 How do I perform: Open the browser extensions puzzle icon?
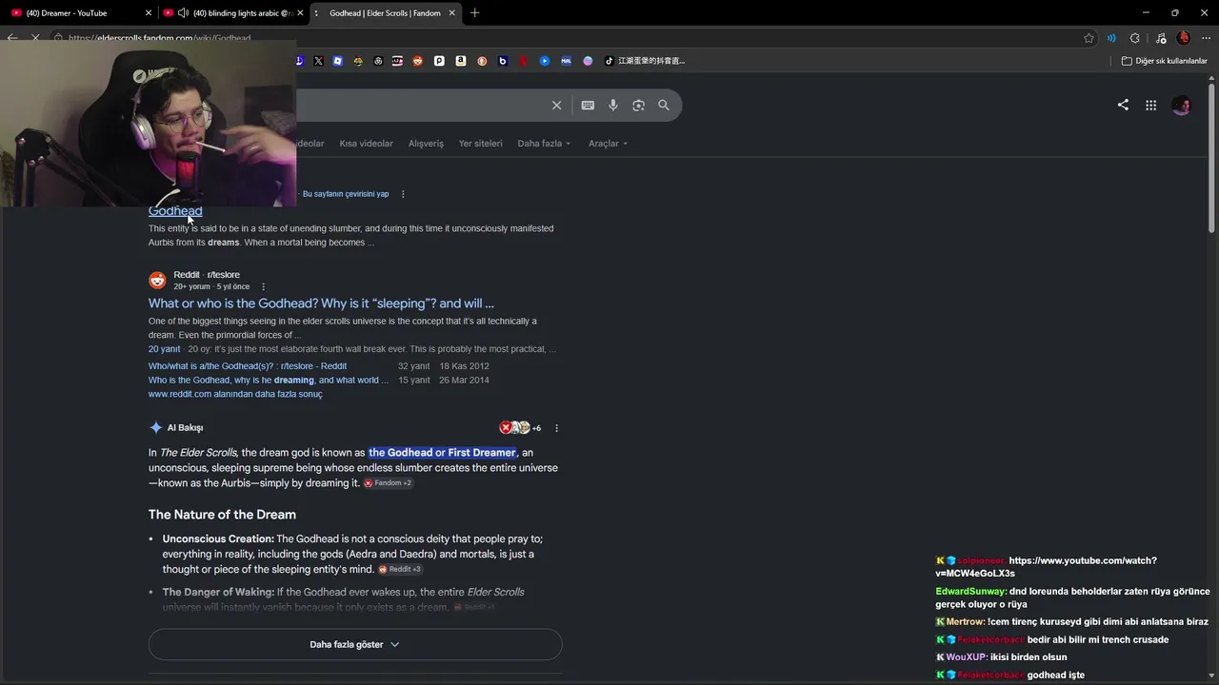pyautogui.click(x=1134, y=38)
